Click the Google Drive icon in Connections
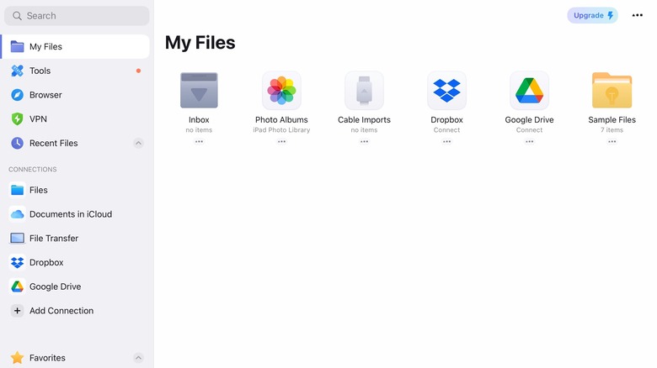 click(x=17, y=287)
